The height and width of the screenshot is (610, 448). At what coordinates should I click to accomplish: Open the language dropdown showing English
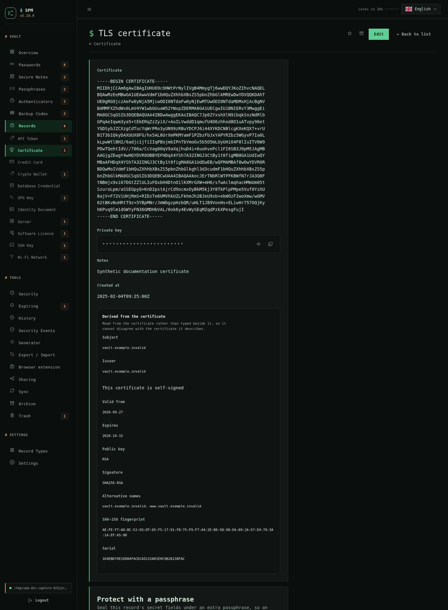(x=421, y=9)
